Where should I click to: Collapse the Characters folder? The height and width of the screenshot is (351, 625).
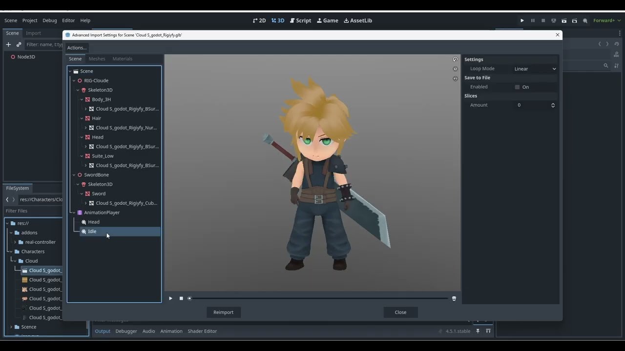pos(11,252)
